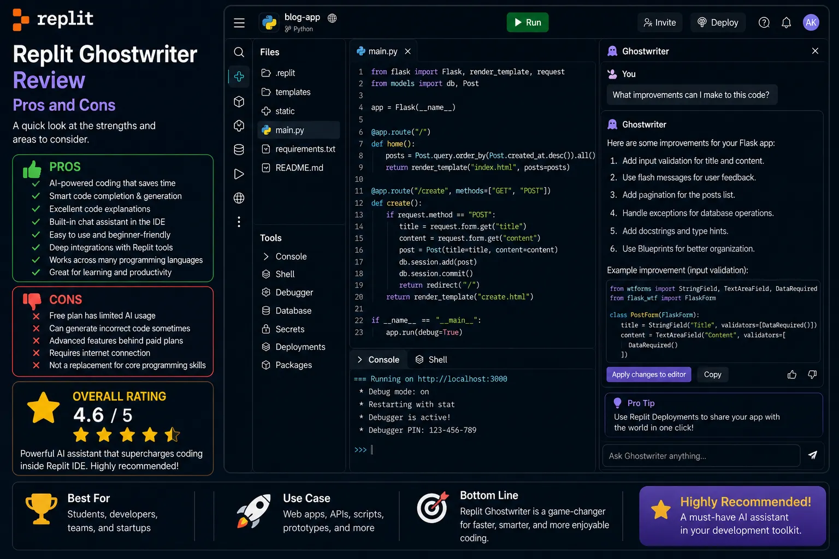This screenshot has width=839, height=559.
Task: Click the large yellow star rating icon
Action: pyautogui.click(x=43, y=408)
